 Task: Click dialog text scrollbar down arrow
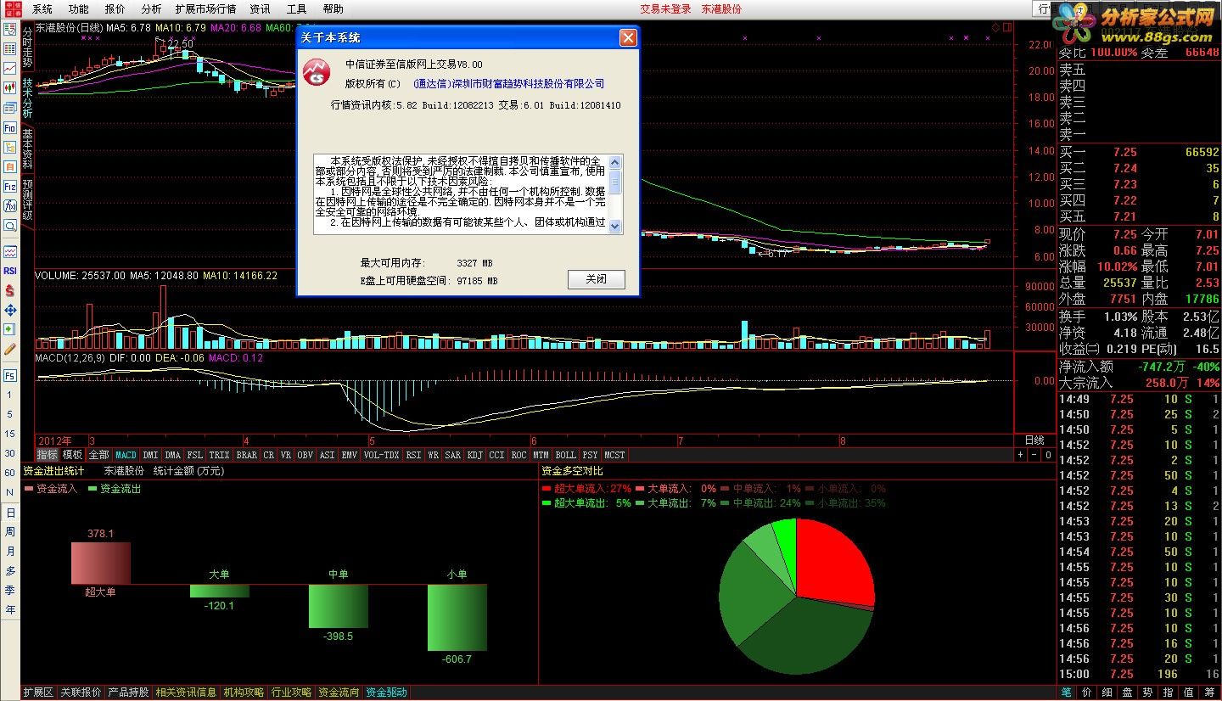[615, 227]
